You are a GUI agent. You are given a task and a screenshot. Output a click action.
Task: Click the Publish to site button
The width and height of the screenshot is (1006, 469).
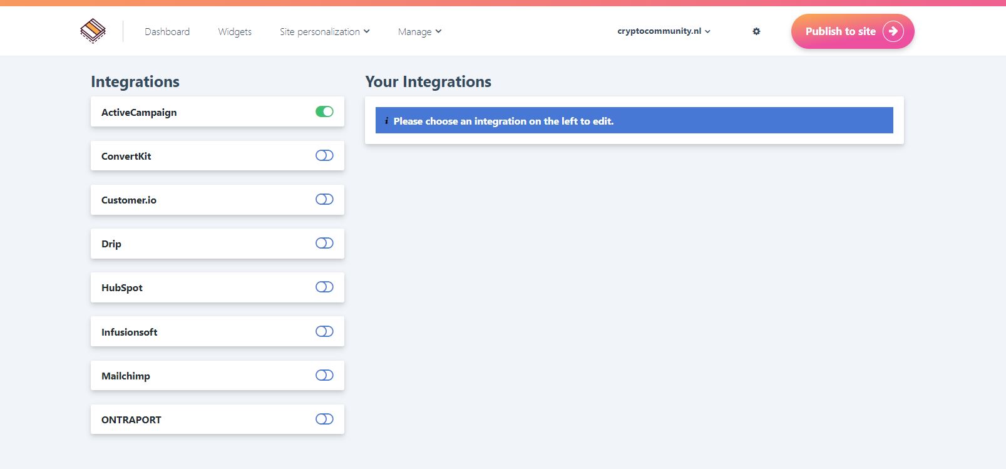(853, 31)
